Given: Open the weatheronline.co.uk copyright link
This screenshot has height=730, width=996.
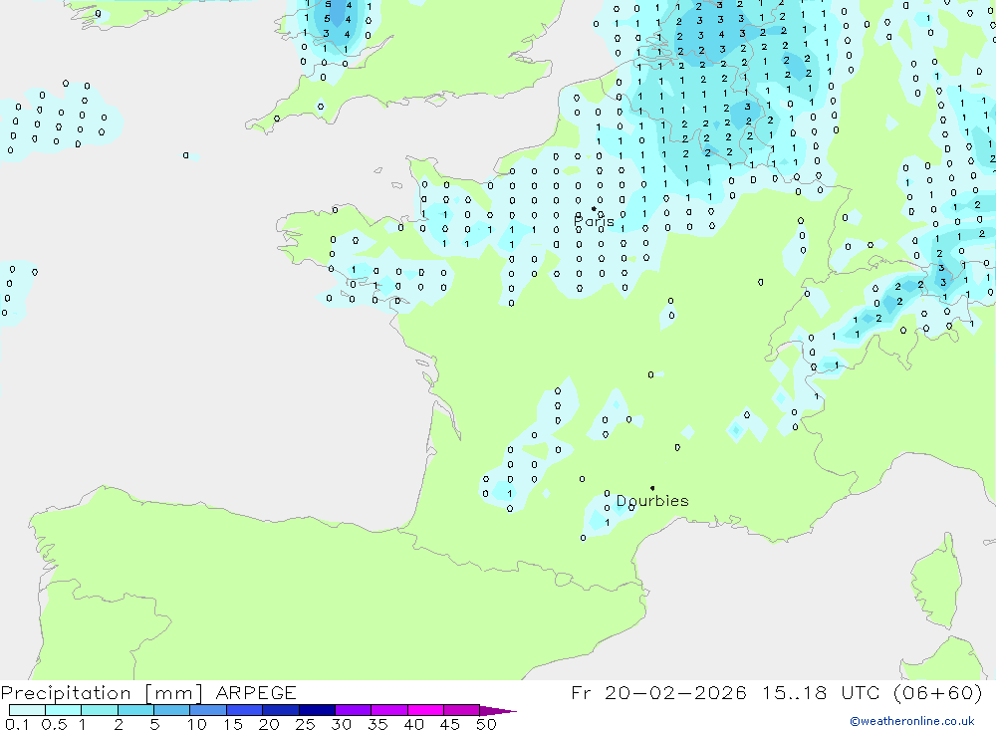Looking at the screenshot, I should 911,721.
